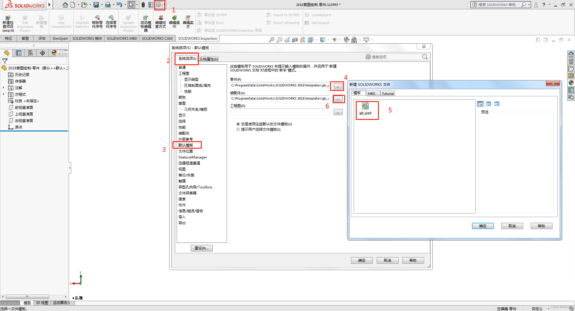The width and height of the screenshot is (575, 311).
Task: Select 提示用户选择文件模板 radio option
Action: 238,129
